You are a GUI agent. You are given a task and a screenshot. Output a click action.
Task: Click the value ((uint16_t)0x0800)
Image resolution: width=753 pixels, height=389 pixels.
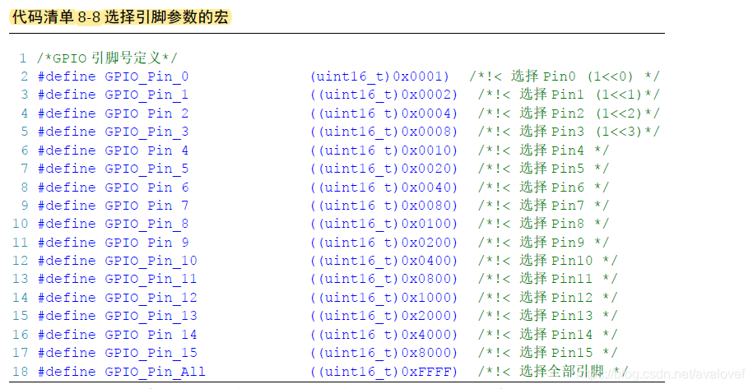384,279
